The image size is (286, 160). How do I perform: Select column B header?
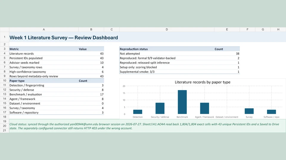(91, 29)
